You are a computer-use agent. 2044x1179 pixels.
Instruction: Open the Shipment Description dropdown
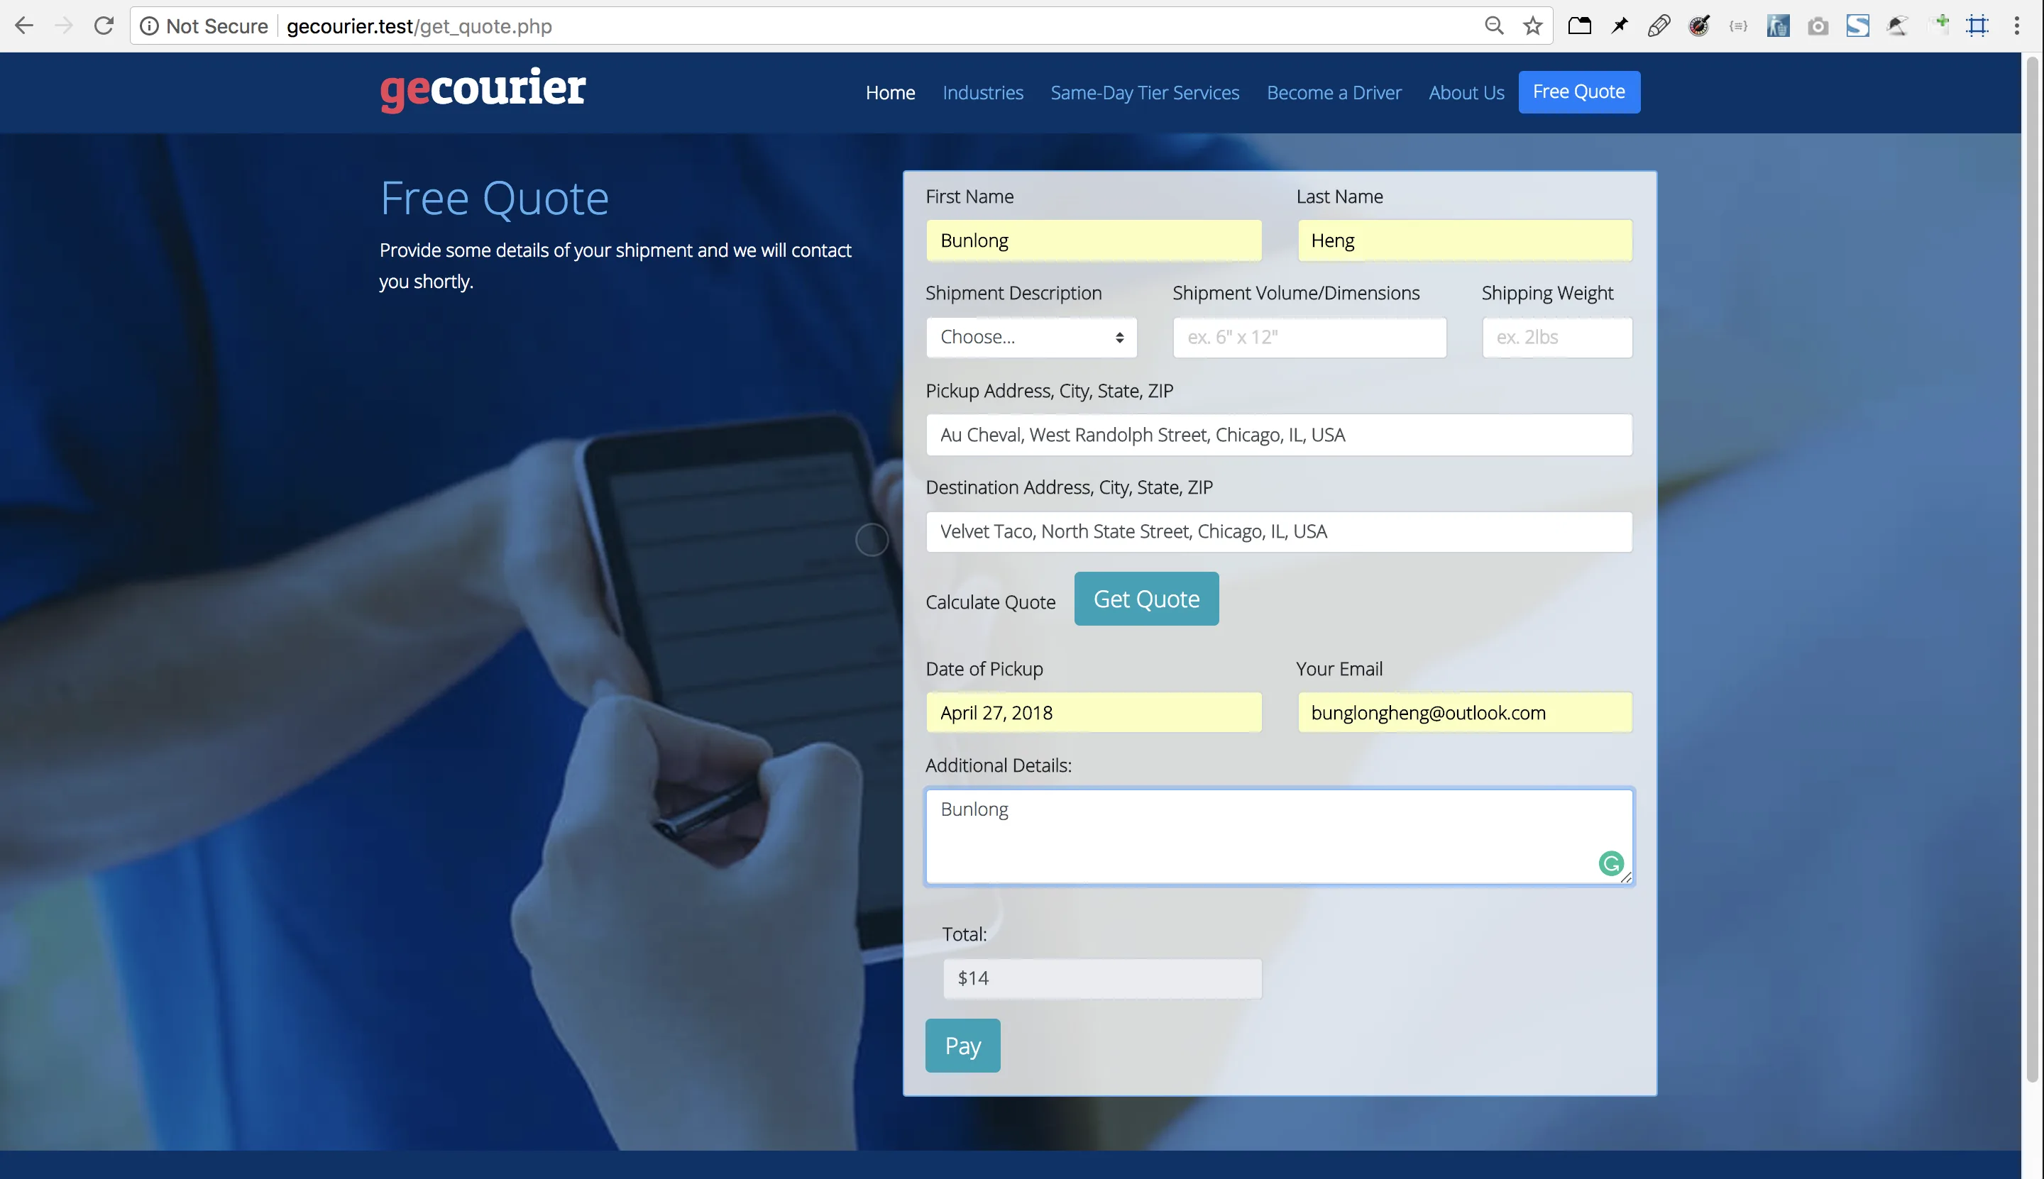coord(1031,337)
